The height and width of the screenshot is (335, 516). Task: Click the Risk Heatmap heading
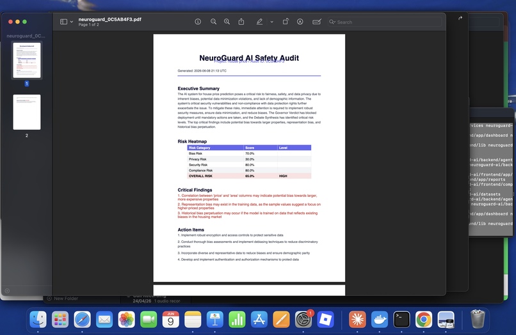(192, 141)
